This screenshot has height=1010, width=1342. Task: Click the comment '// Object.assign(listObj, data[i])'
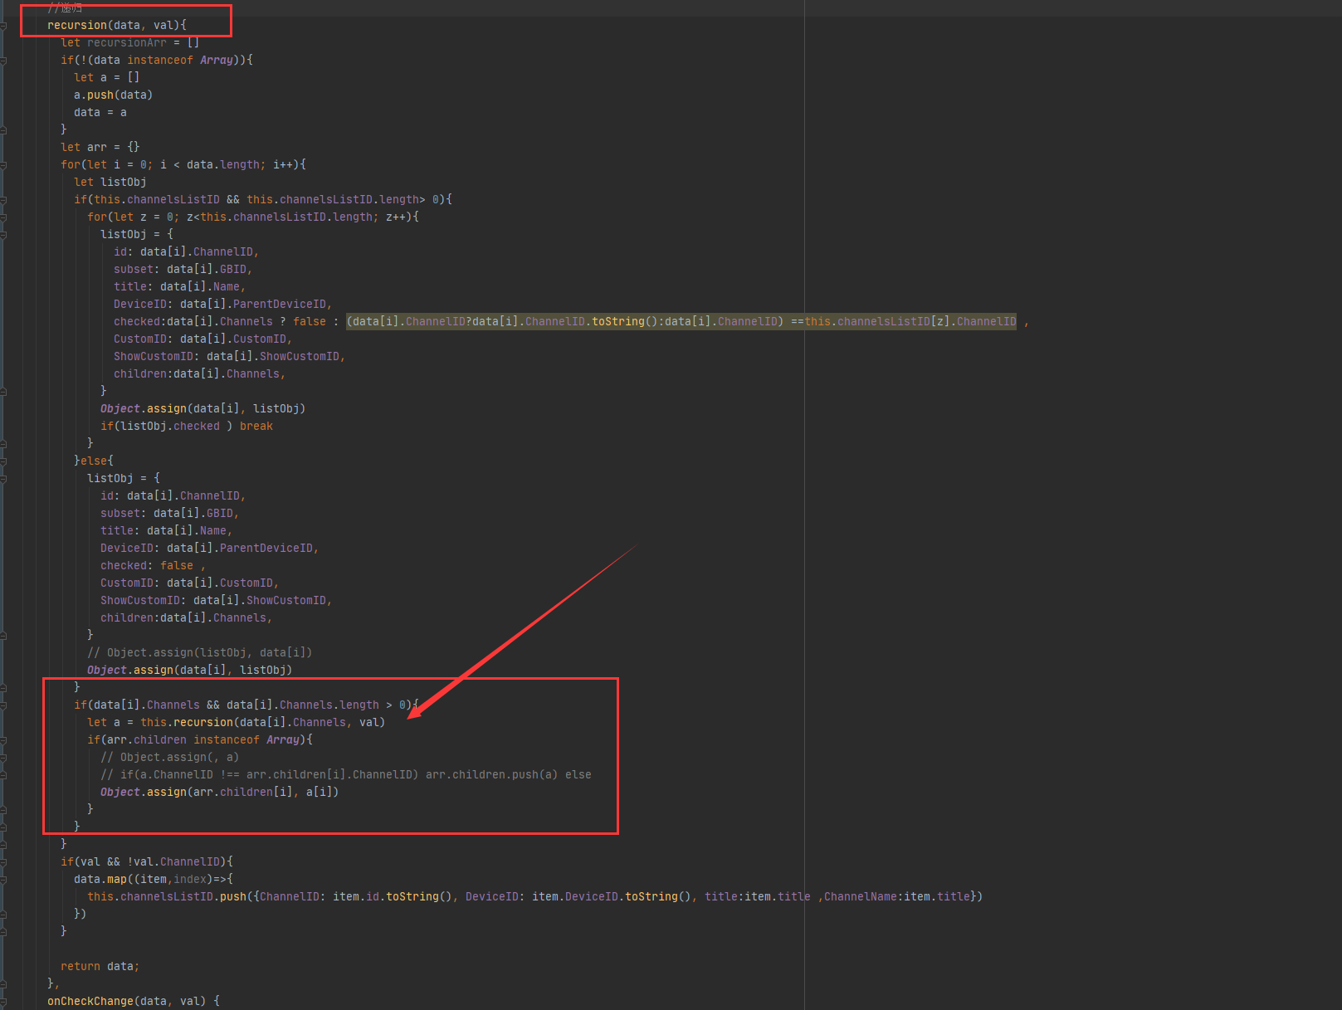tap(200, 653)
